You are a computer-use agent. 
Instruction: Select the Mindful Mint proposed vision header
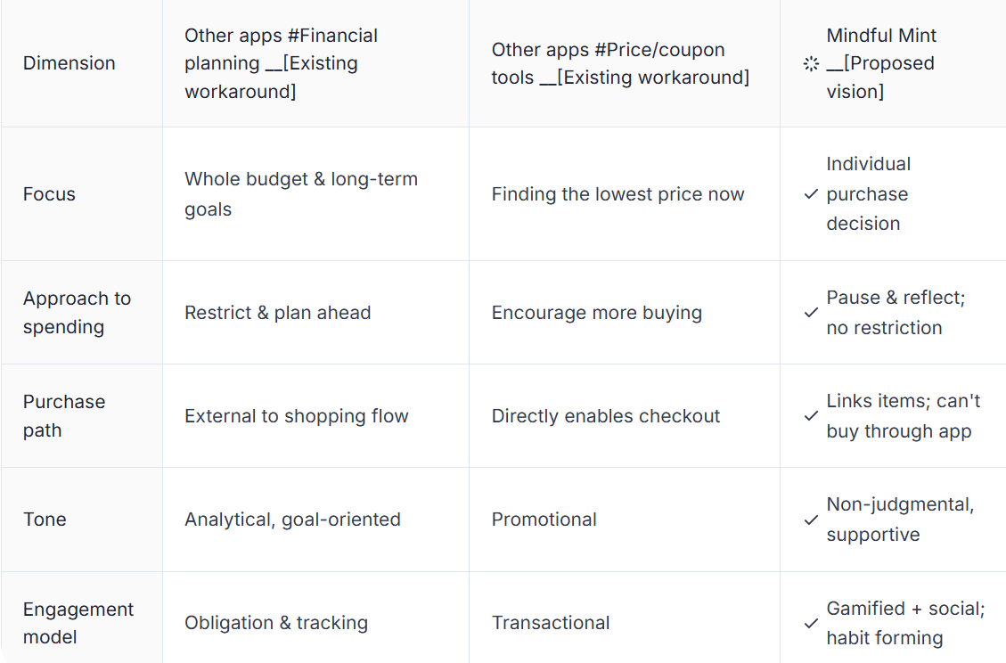893,63
